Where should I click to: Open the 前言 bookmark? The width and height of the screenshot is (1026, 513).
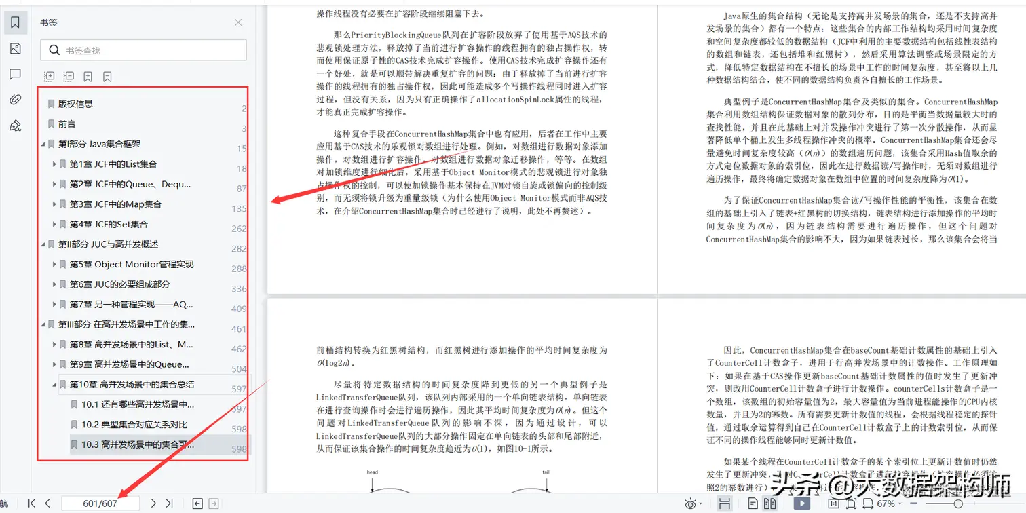click(66, 124)
